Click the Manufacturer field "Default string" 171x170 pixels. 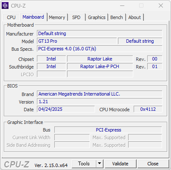coord(100,33)
